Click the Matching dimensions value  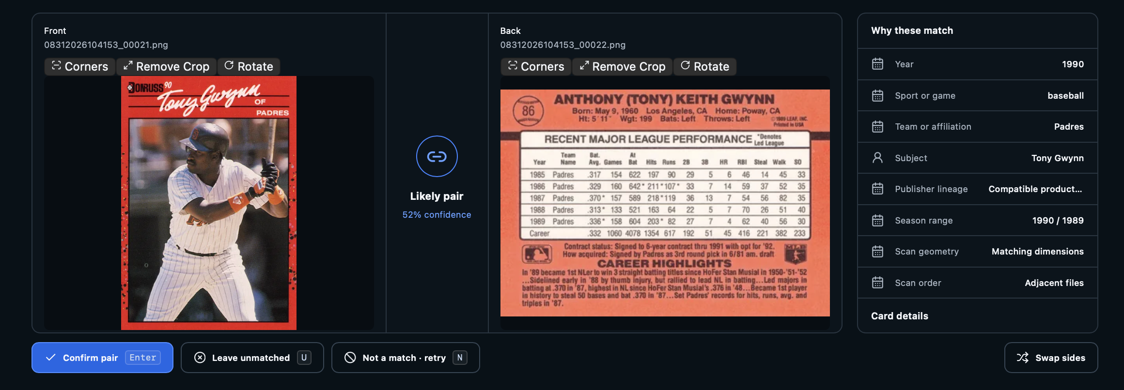[1038, 251]
